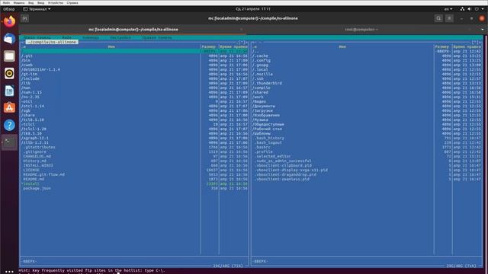Click the new tab button in terminal header
Screen dimensions: 488x274
click(x=25, y=18)
